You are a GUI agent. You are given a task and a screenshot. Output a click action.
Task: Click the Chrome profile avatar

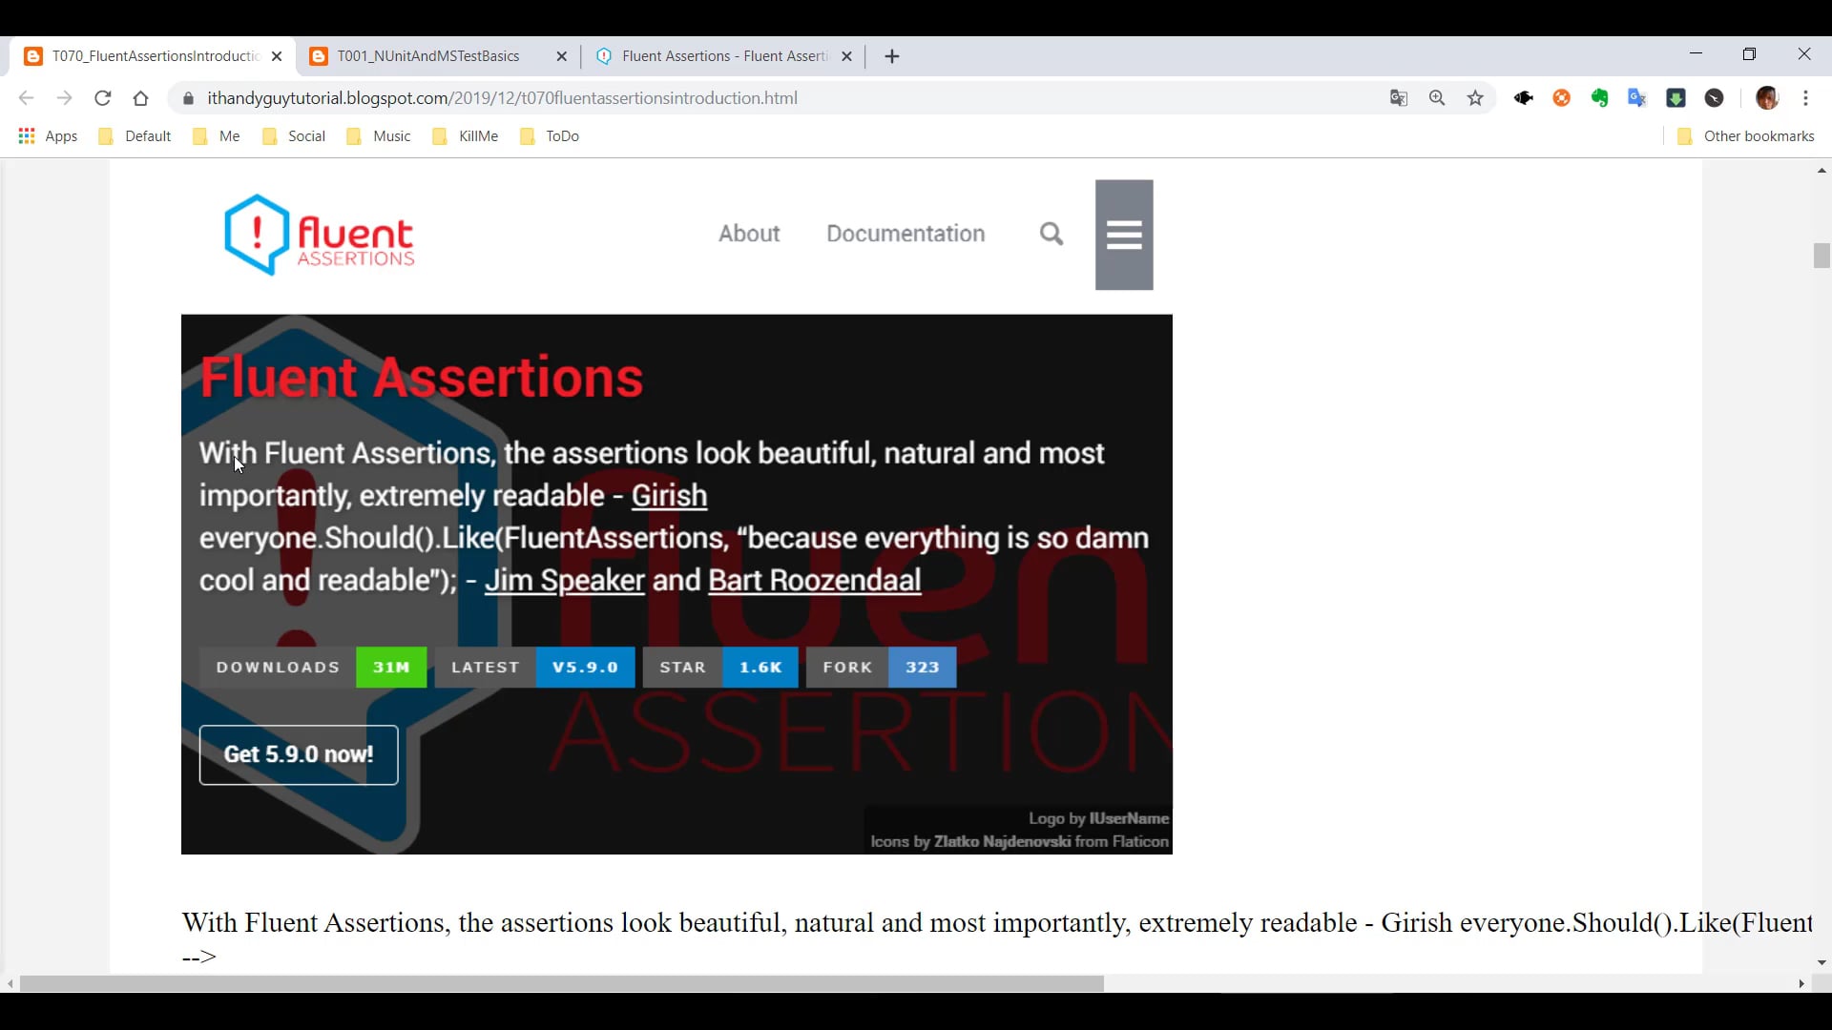click(x=1768, y=97)
